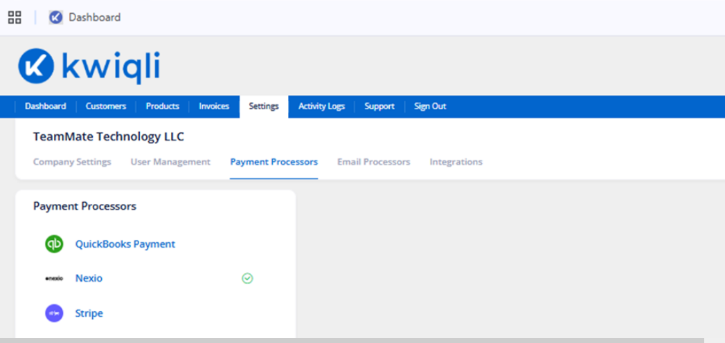This screenshot has height=343, width=725.
Task: Open the Invoices page
Action: (214, 106)
